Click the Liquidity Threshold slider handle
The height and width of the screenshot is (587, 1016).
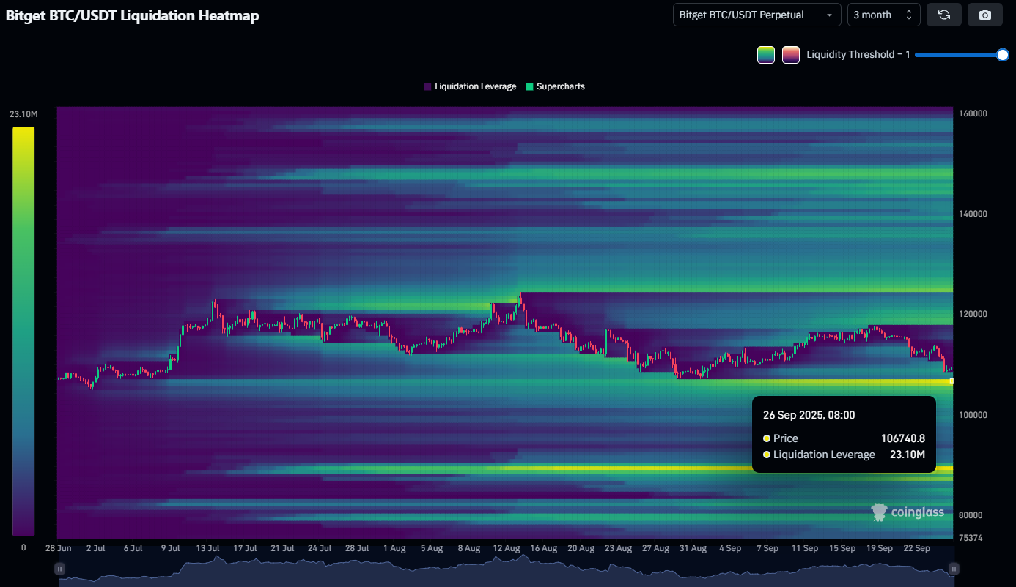click(x=1003, y=55)
